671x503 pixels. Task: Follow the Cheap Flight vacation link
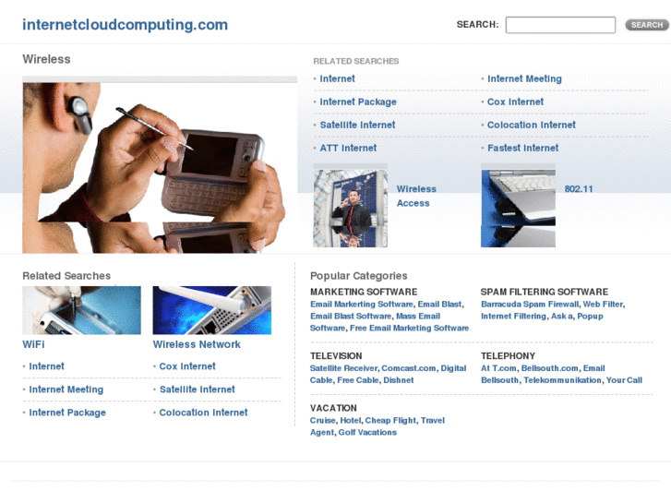[x=390, y=421]
